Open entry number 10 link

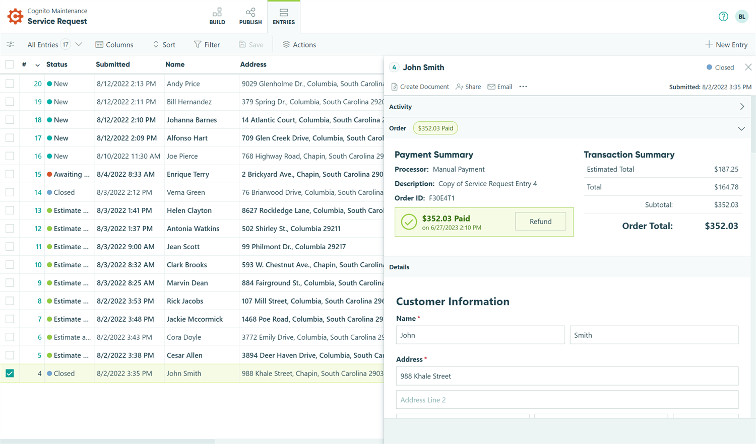pos(38,265)
